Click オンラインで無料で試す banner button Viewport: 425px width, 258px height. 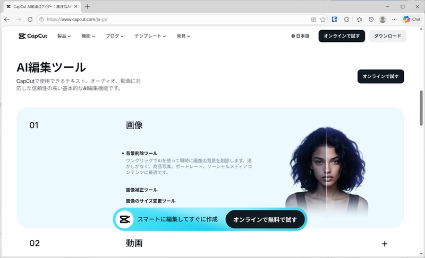(265, 220)
